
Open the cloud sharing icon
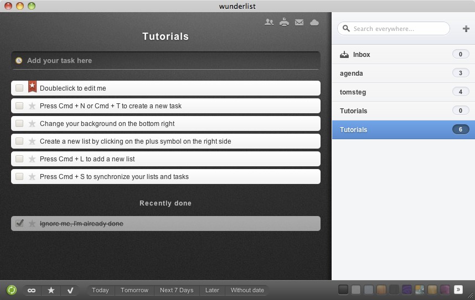point(314,23)
